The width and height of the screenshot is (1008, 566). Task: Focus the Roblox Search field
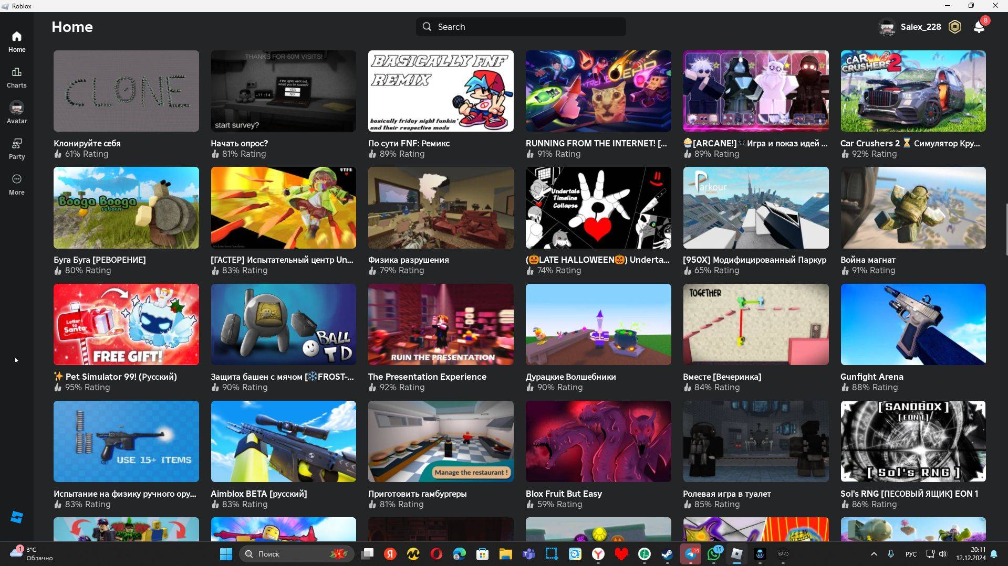(x=521, y=27)
